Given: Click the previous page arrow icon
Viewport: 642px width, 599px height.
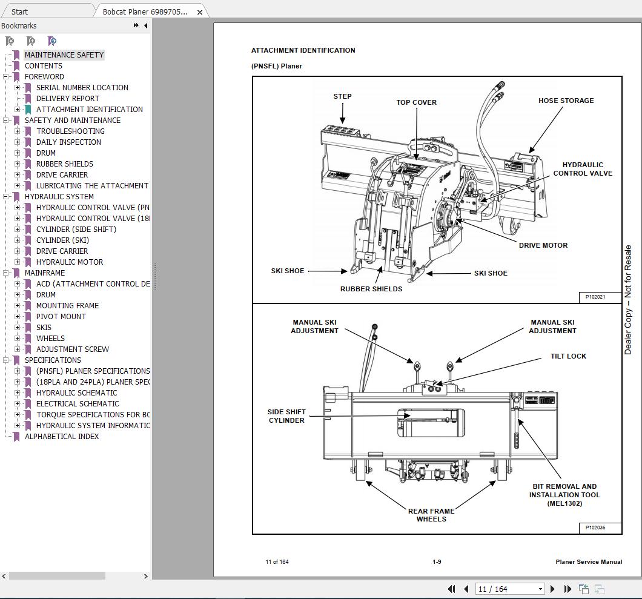Looking at the screenshot, I should coord(466,589).
